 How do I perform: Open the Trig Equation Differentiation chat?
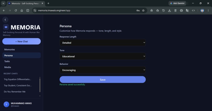click(x=17, y=79)
